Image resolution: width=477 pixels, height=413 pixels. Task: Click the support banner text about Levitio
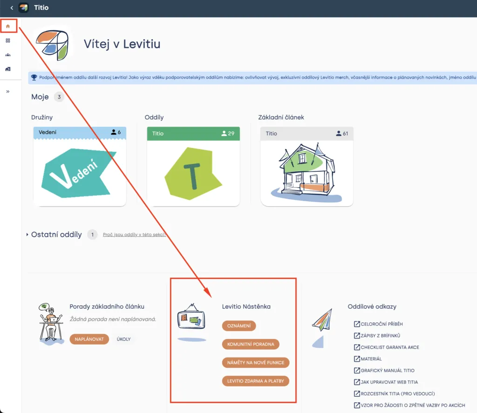tap(257, 78)
